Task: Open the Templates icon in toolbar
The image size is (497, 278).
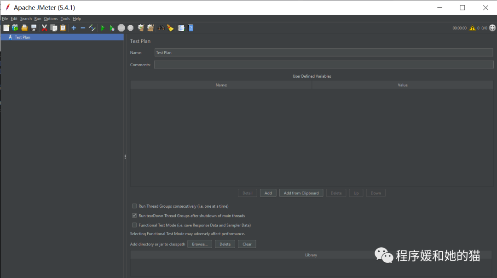Action: pos(15,28)
